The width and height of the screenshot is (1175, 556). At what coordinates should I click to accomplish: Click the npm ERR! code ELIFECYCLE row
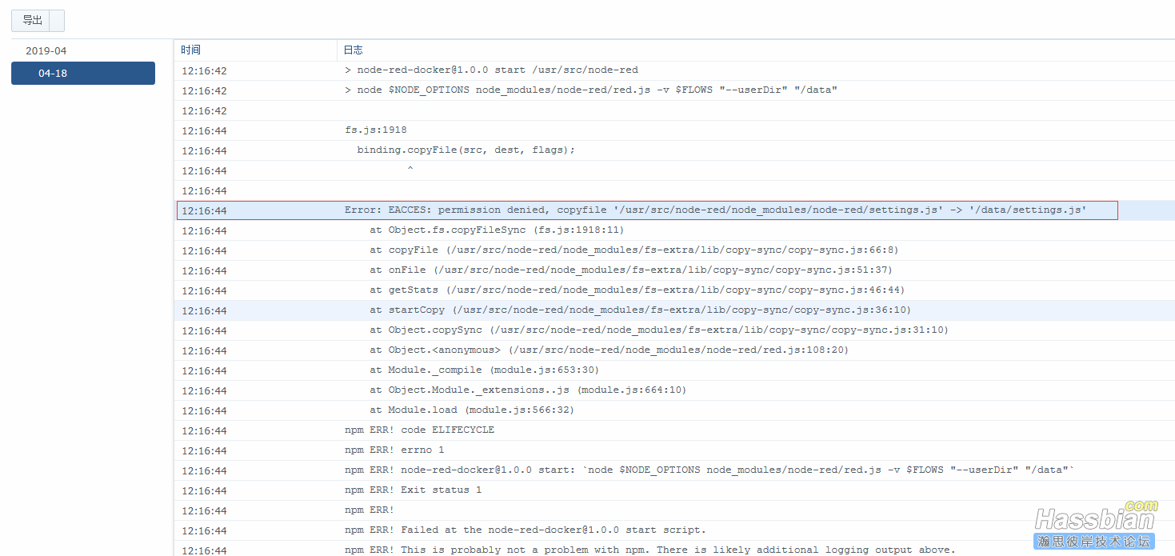(420, 430)
